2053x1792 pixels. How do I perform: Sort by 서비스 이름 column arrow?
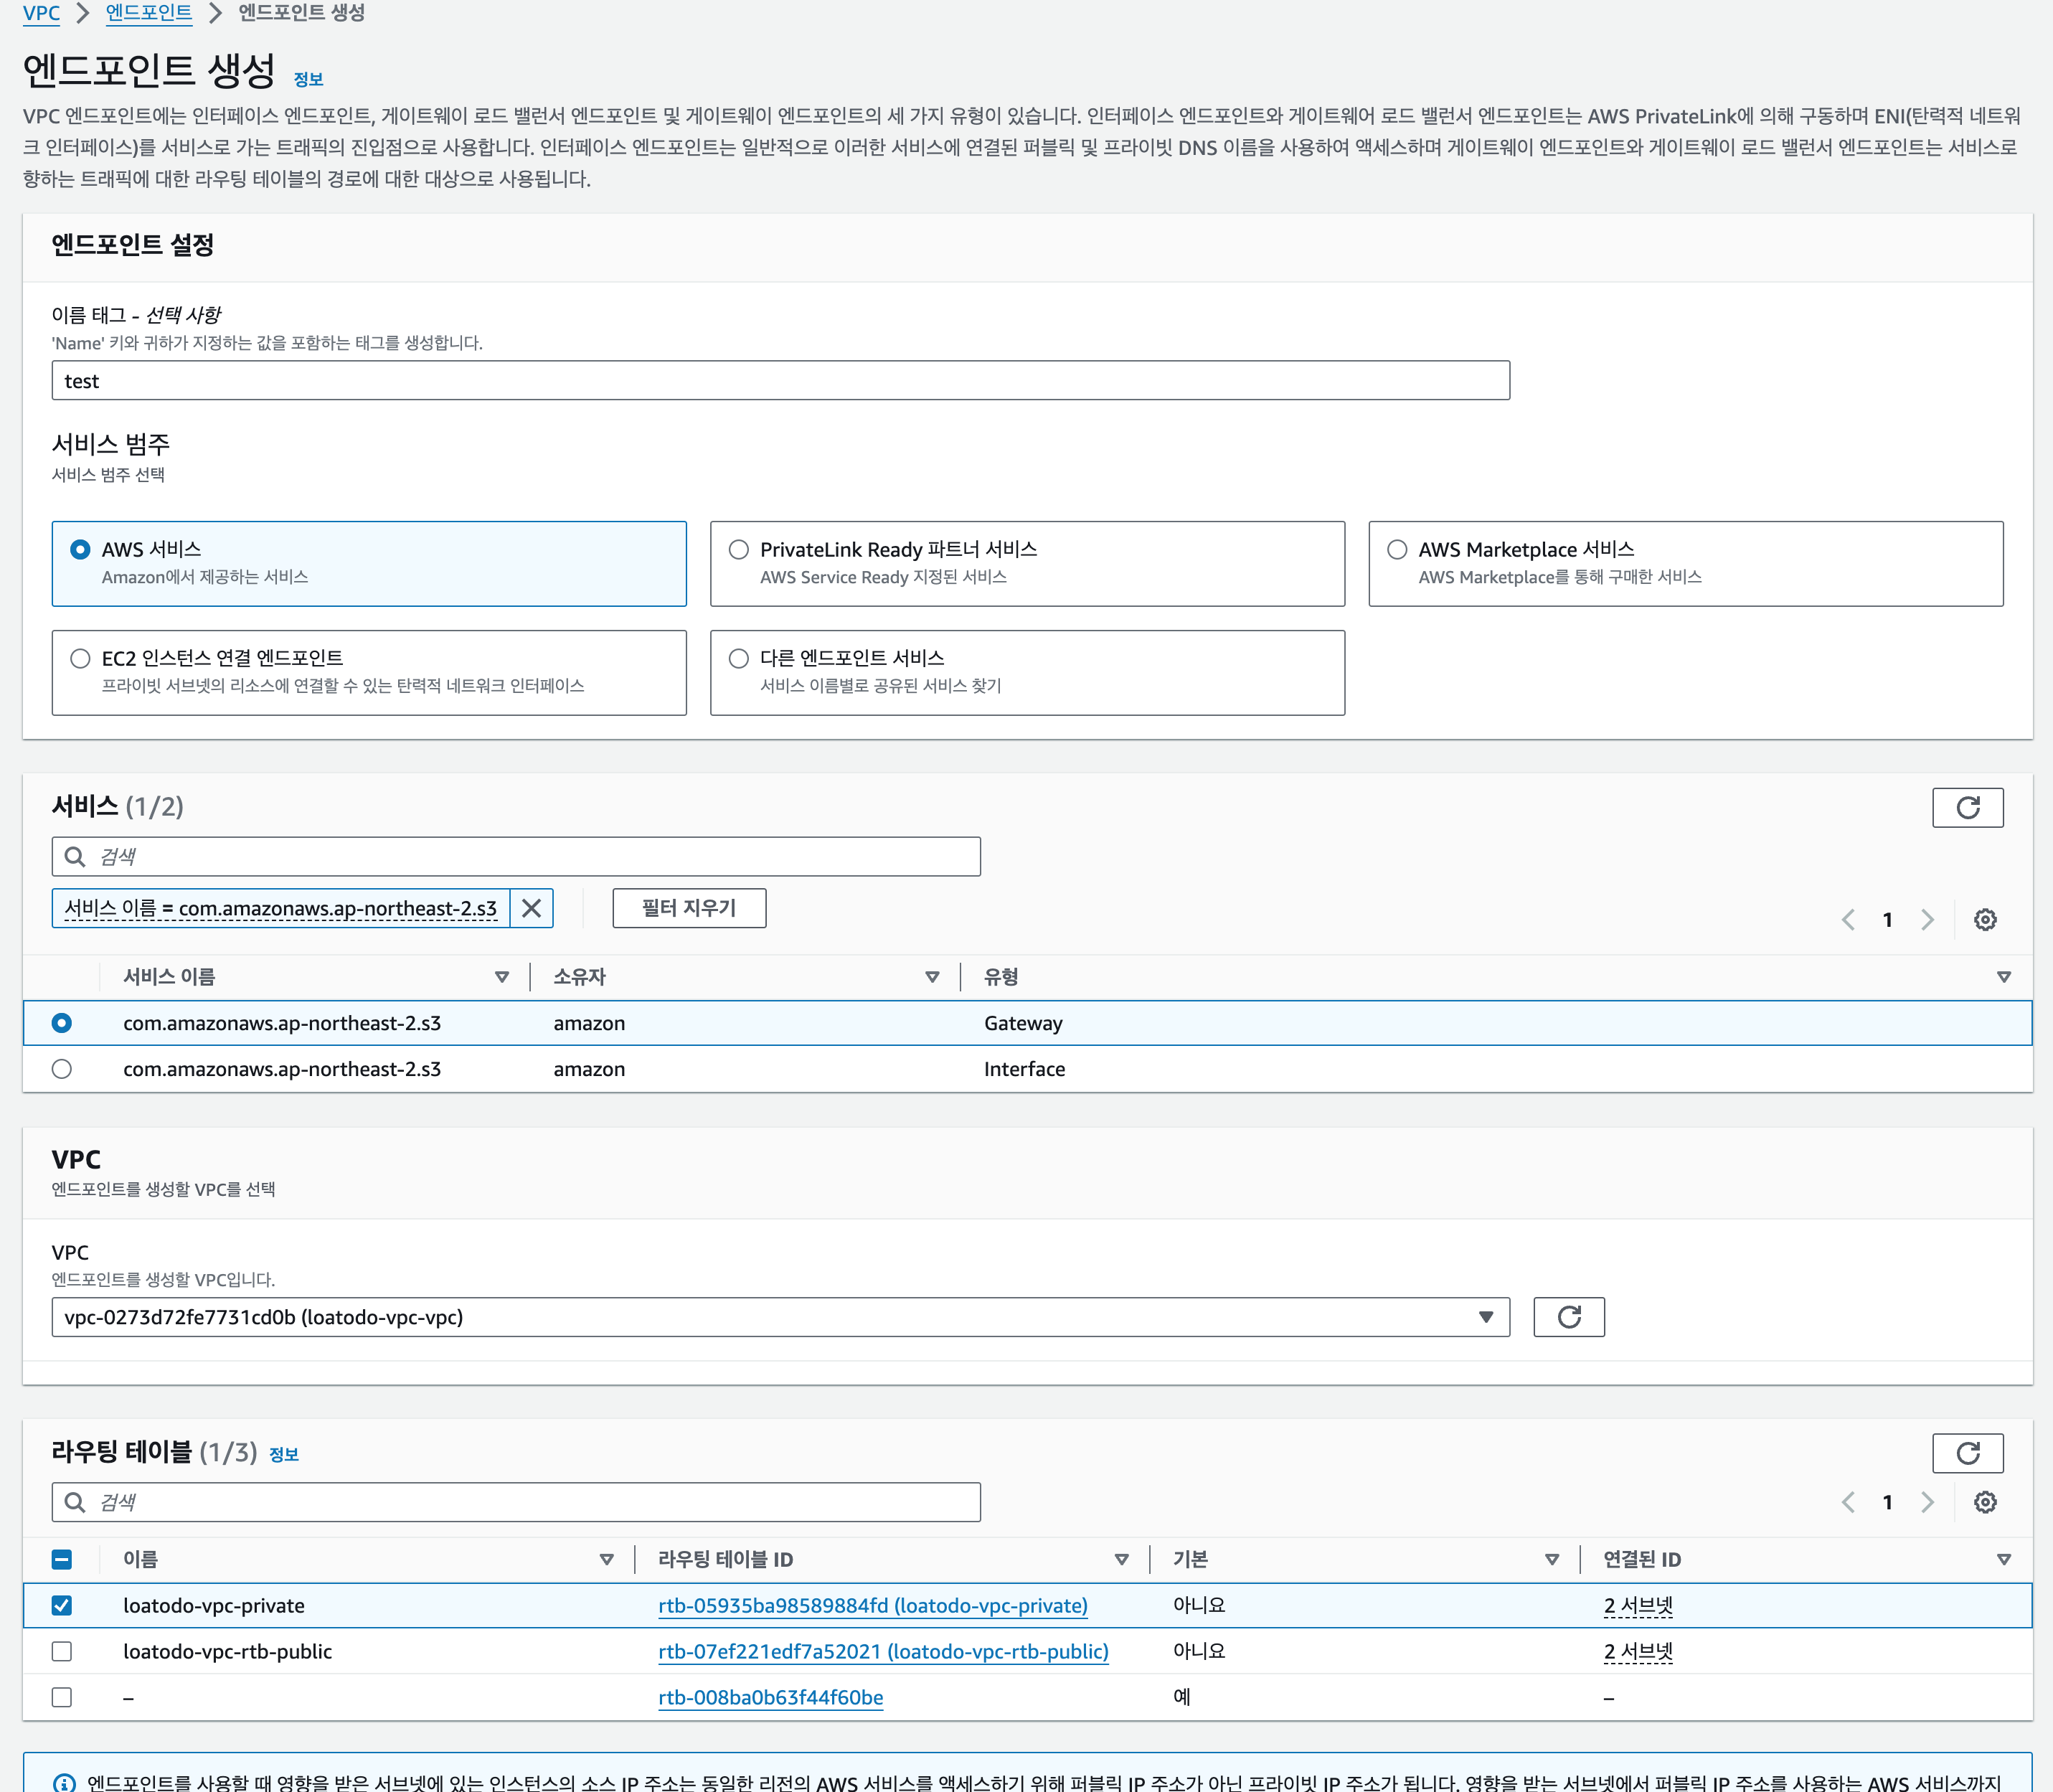(502, 977)
